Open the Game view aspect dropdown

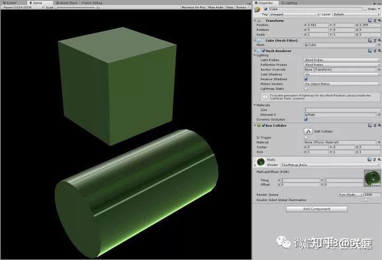[23, 7]
